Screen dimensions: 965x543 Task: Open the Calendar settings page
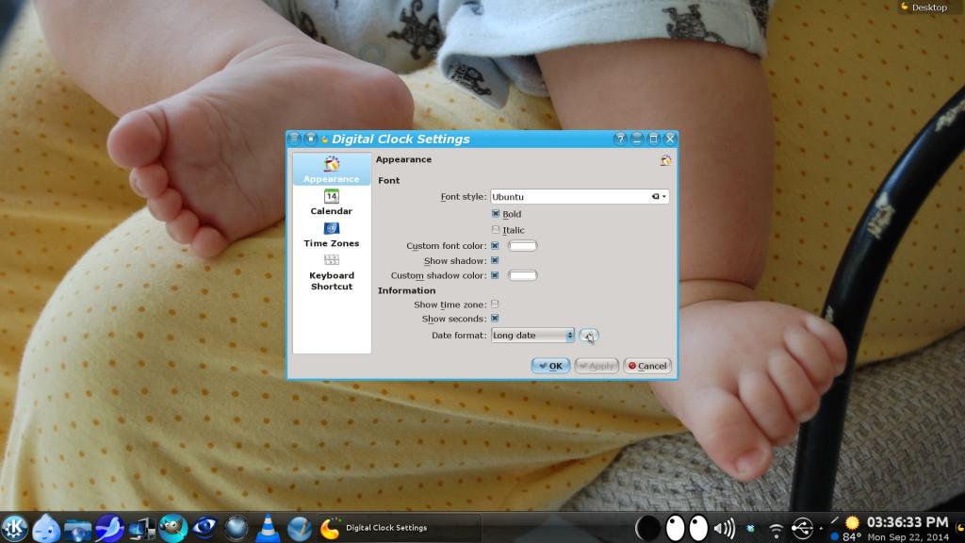click(x=331, y=202)
